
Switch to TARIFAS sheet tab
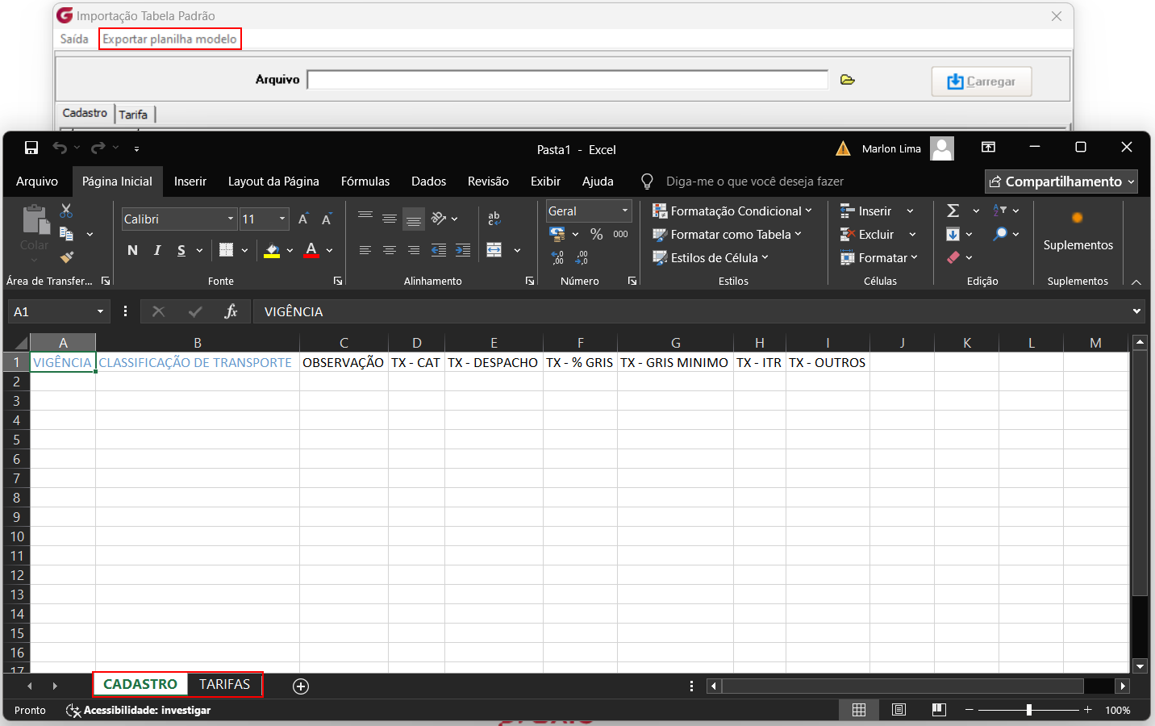pyautogui.click(x=225, y=684)
